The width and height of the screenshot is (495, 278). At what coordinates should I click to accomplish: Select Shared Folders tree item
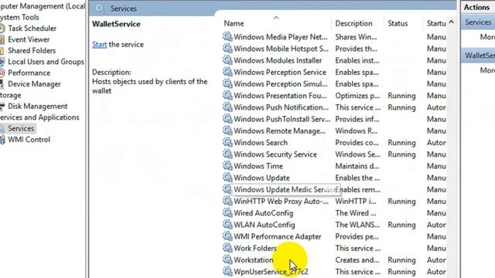click(32, 50)
